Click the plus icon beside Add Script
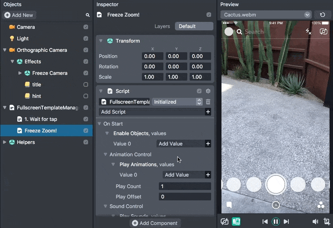The width and height of the screenshot is (333, 228). pos(208,112)
